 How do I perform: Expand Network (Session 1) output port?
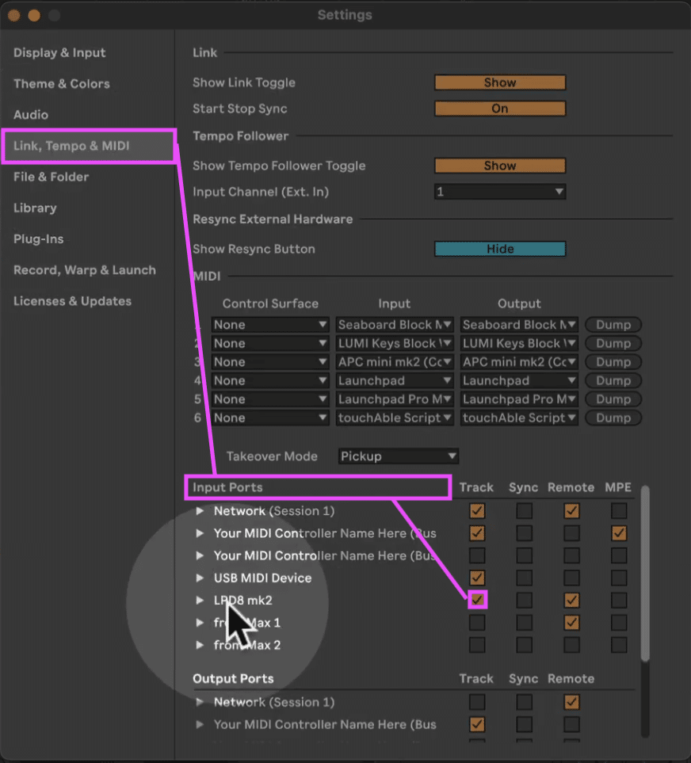pyautogui.click(x=200, y=702)
